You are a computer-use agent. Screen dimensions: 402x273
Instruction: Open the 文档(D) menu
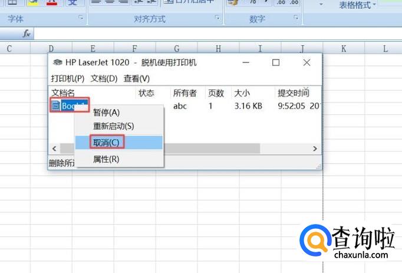[x=104, y=78]
